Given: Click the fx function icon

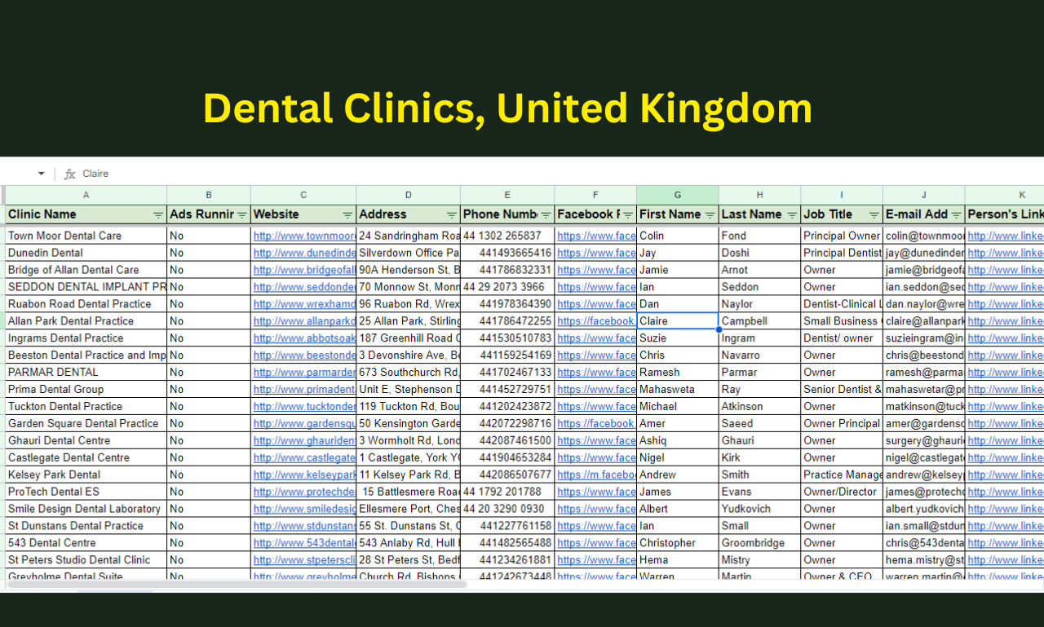Looking at the screenshot, I should coord(70,174).
